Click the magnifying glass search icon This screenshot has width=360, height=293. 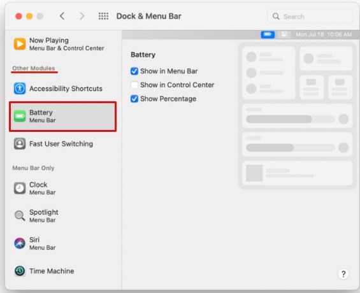tap(276, 17)
